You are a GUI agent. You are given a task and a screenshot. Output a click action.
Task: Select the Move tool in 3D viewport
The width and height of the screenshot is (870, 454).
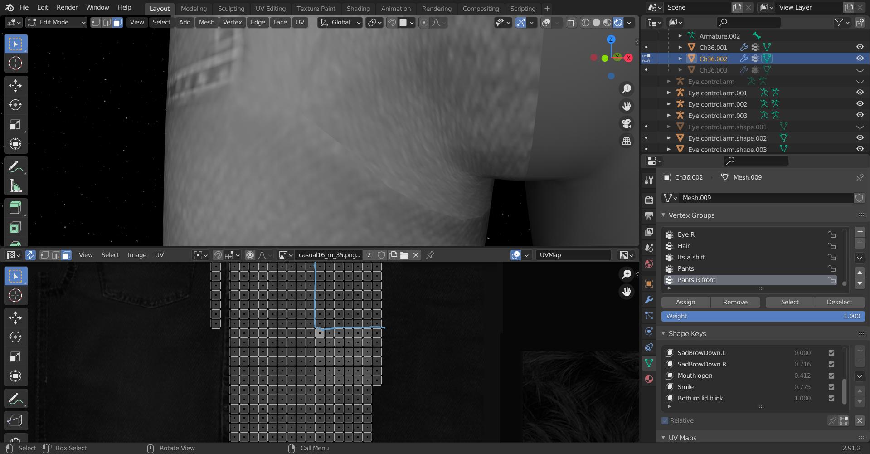coord(15,86)
